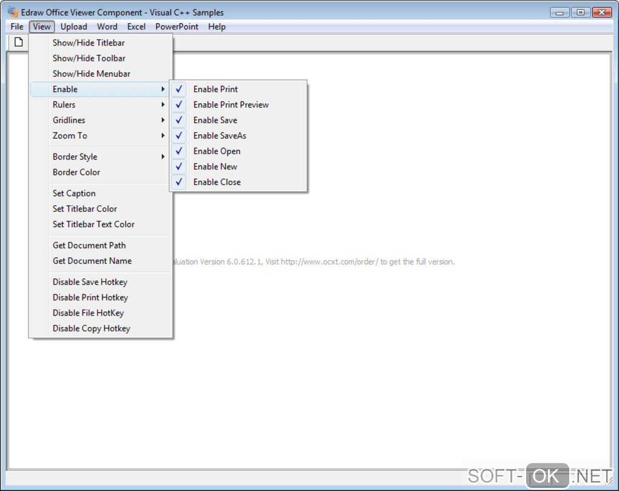
Task: Choose Set Caption
Action: tap(101, 194)
